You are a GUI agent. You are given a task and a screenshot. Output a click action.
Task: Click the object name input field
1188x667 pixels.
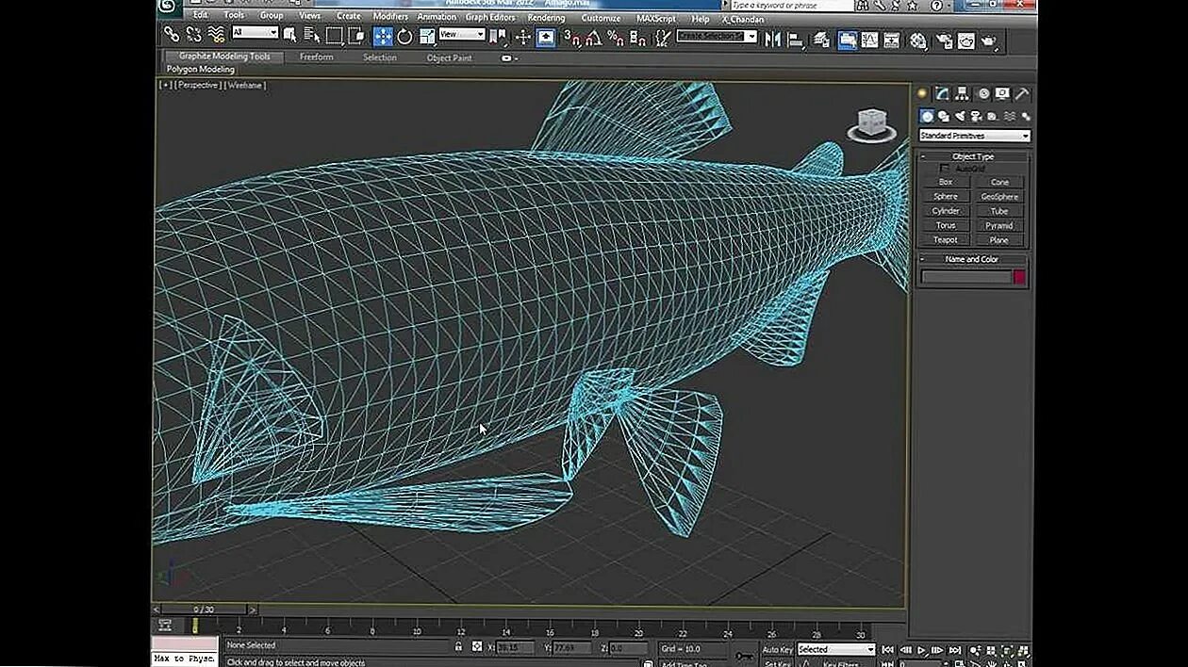tap(965, 277)
